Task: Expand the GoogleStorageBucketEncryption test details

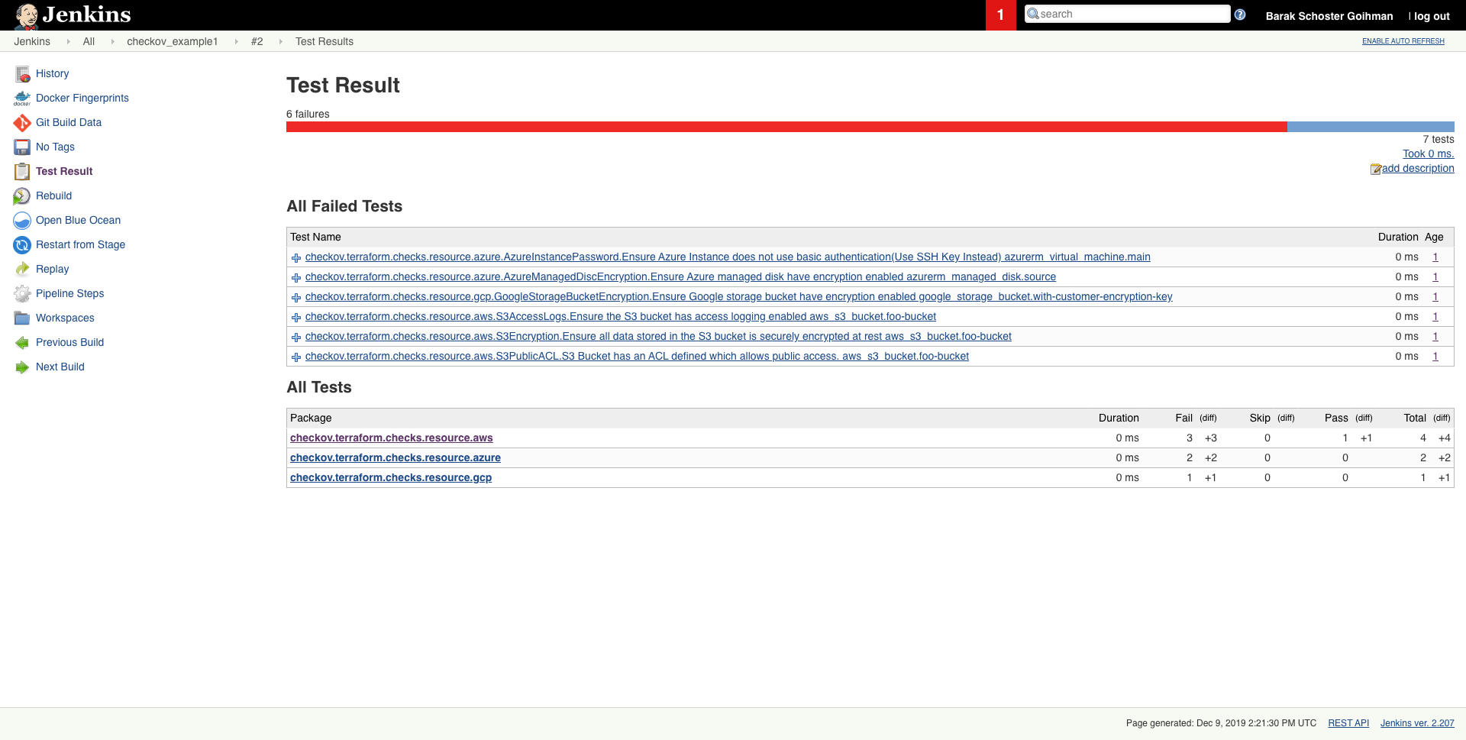Action: click(296, 297)
